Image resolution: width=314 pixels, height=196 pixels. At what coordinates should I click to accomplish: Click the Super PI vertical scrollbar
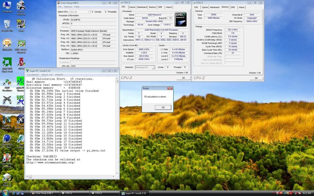click(x=117, y=126)
